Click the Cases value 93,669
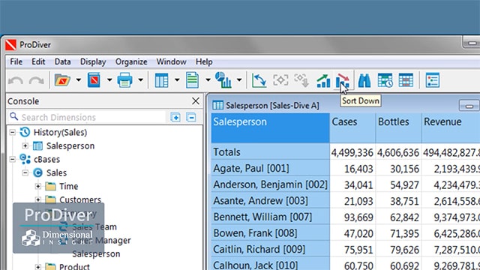The width and height of the screenshot is (480, 270). [358, 217]
